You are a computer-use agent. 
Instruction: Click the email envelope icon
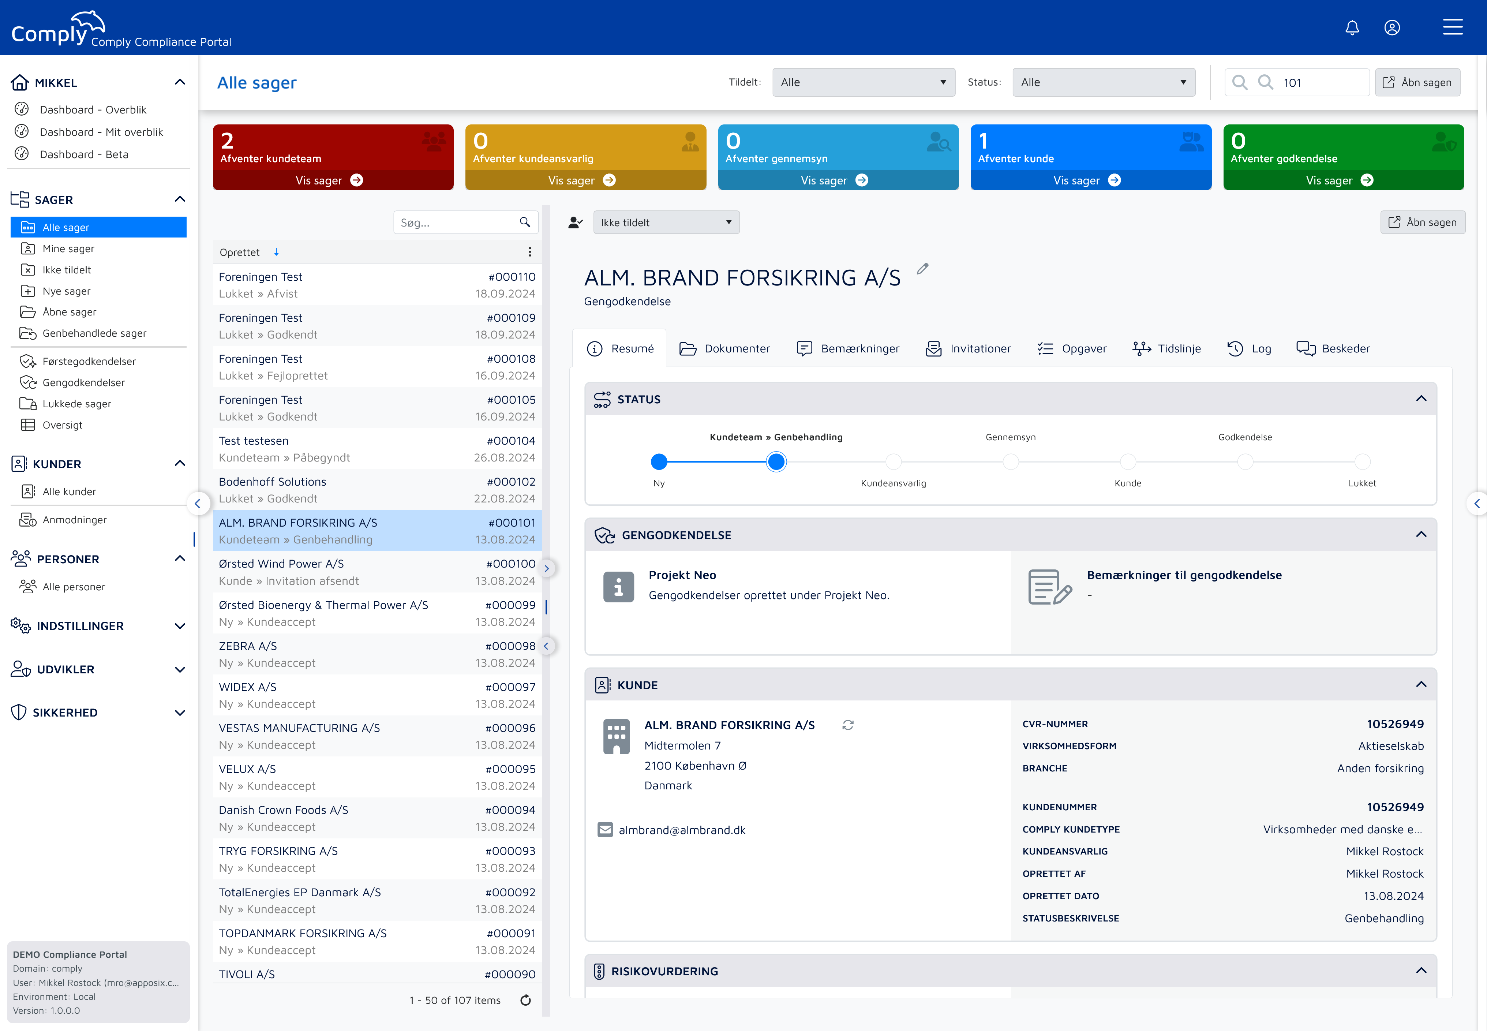point(605,830)
